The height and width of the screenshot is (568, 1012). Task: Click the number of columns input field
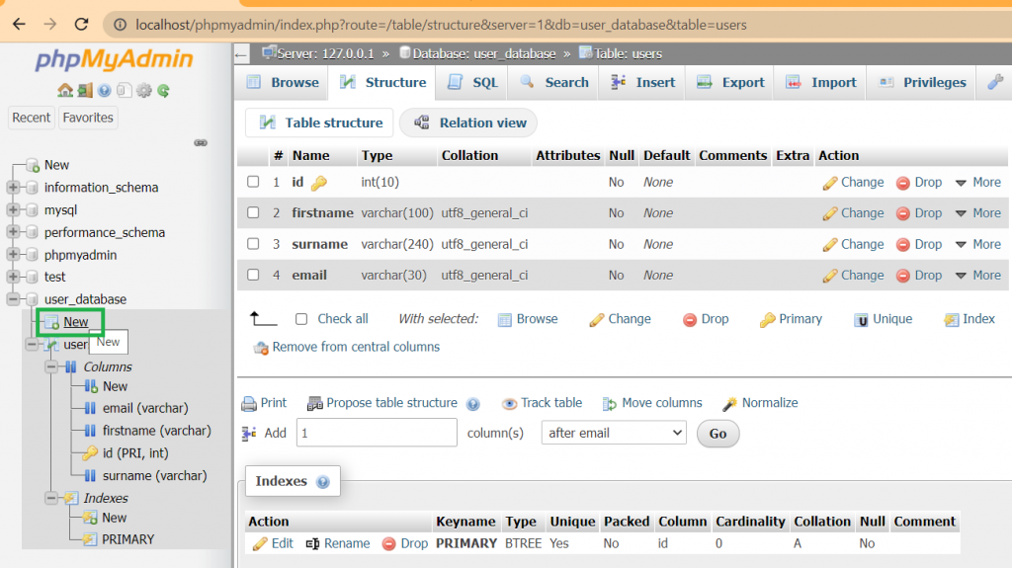tap(376, 433)
